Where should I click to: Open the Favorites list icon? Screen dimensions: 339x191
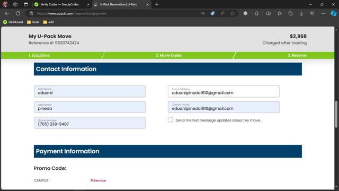pyautogui.click(x=279, y=13)
